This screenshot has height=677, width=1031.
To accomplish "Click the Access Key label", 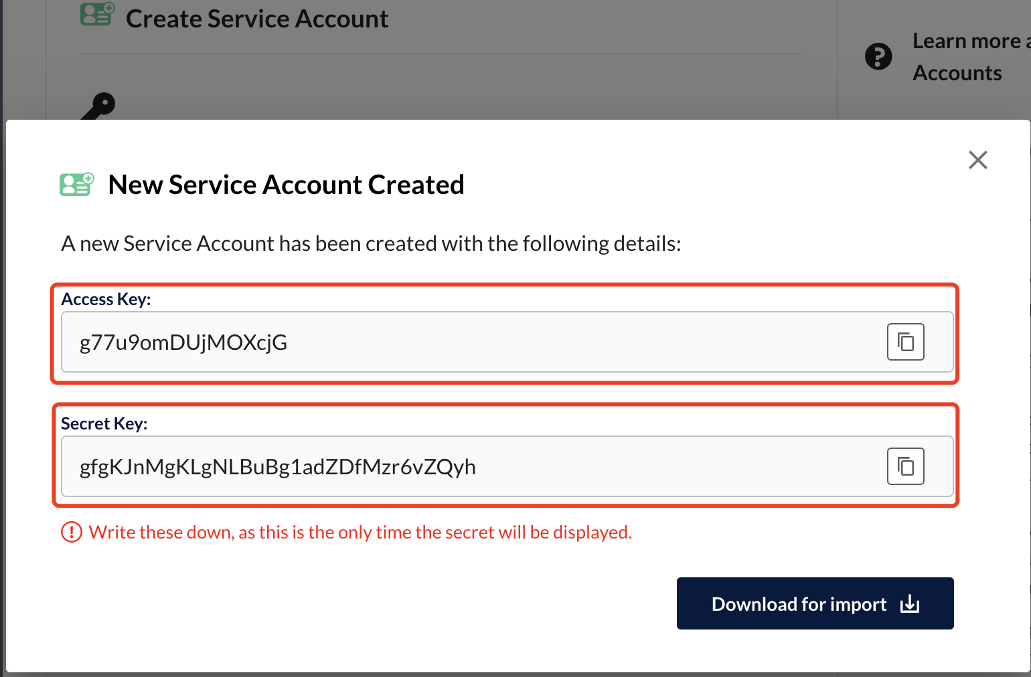I will pyautogui.click(x=106, y=298).
